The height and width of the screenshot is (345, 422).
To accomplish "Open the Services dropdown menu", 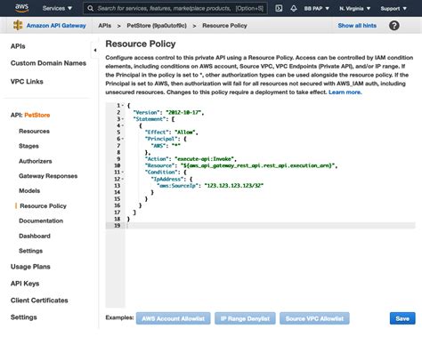I will click(57, 8).
